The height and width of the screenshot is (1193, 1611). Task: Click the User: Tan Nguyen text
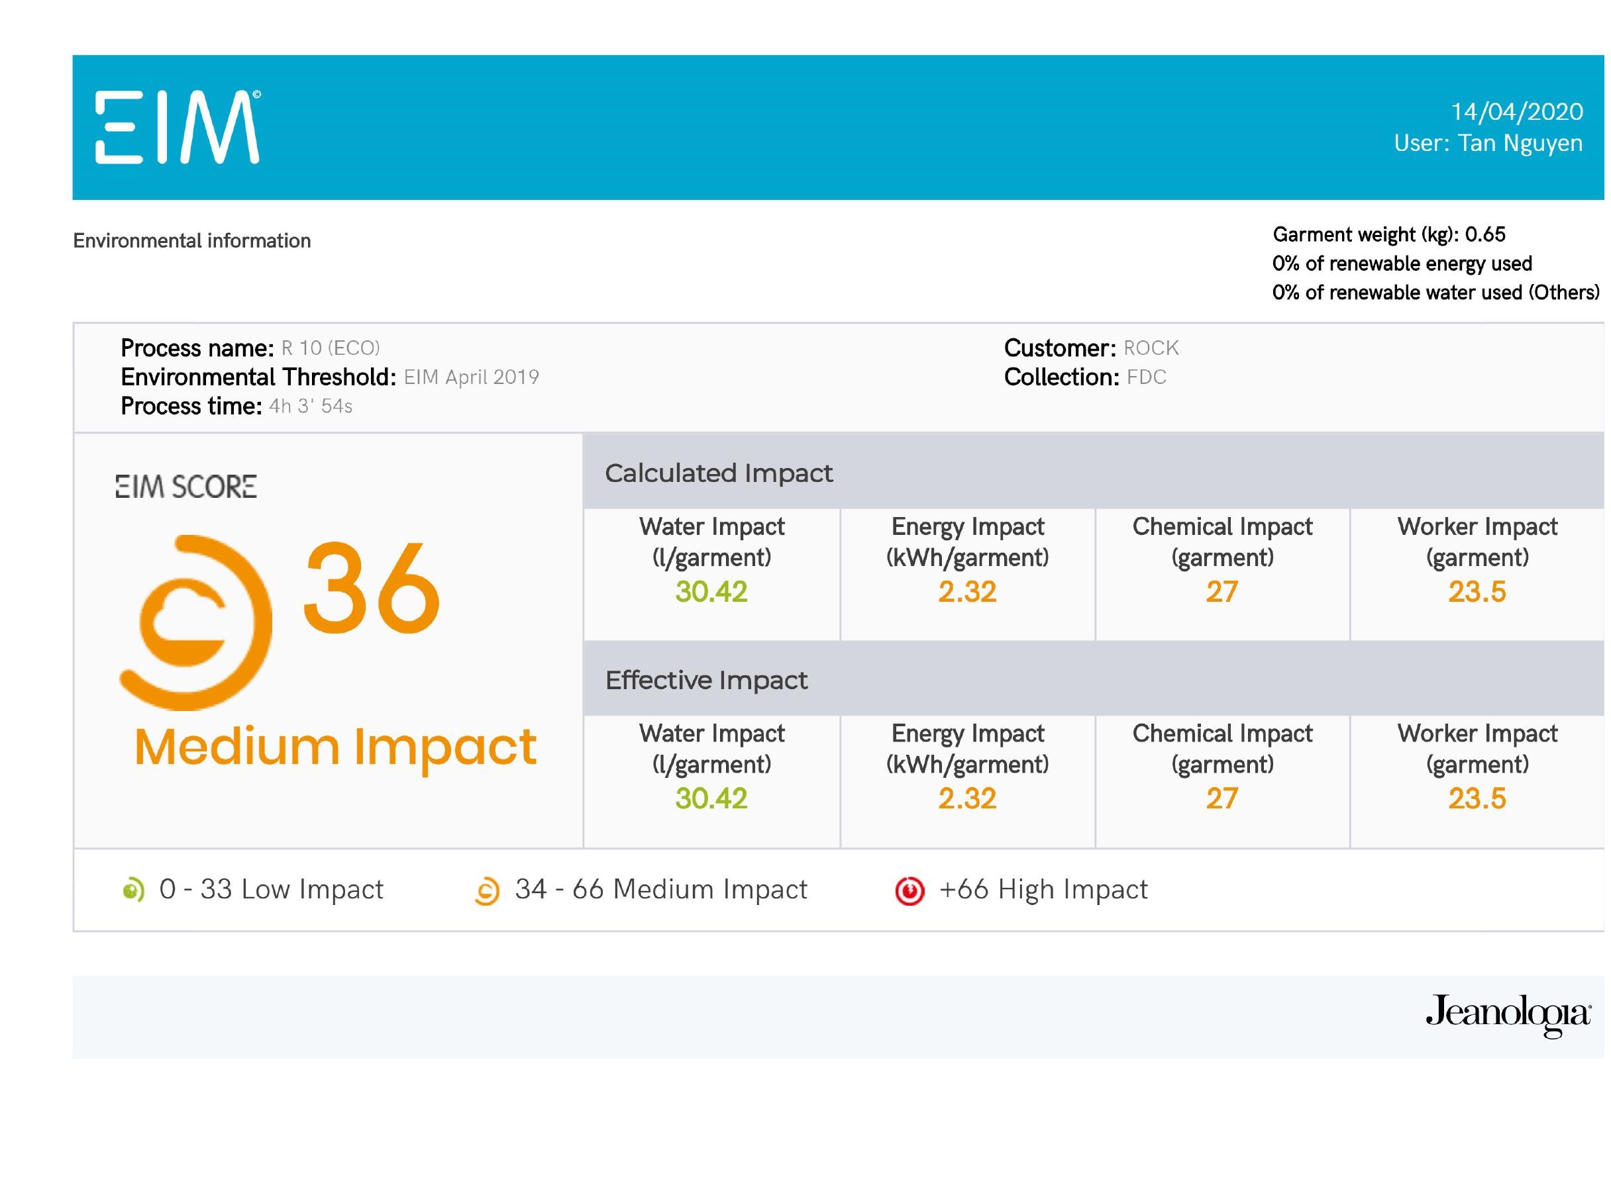(x=1488, y=143)
